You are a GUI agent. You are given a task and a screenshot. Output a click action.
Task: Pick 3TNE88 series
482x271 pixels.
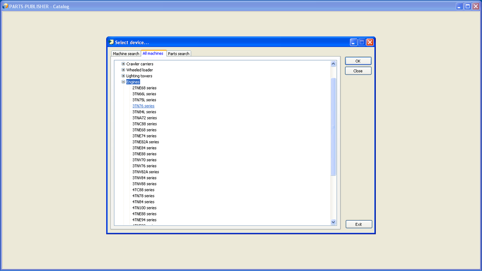144,154
